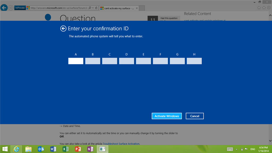
Task: Refresh the page in the address bar
Action: (96, 8)
